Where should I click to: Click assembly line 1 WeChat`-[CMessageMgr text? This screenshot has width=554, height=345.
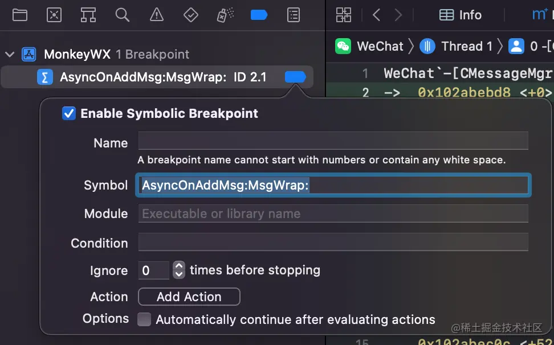468,73
